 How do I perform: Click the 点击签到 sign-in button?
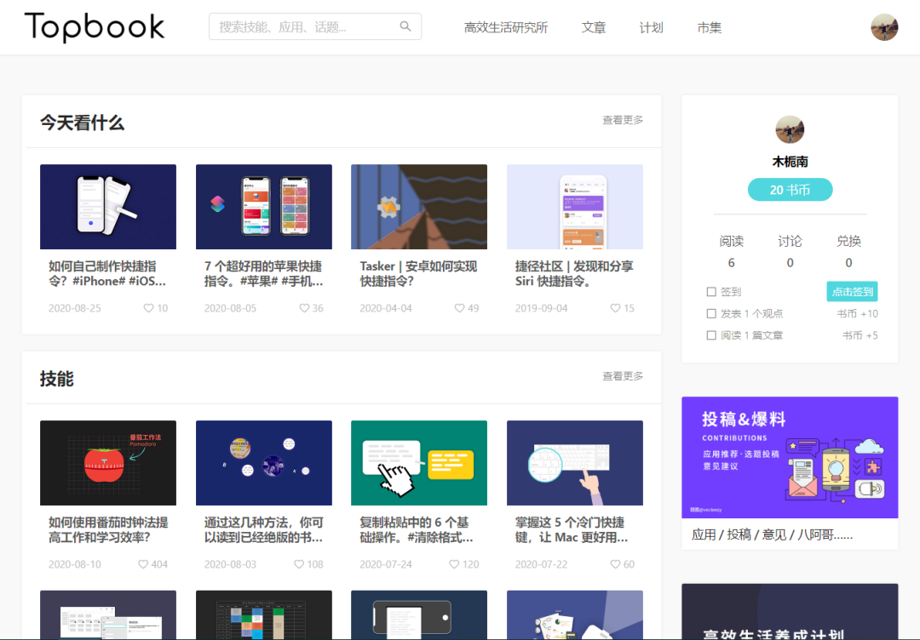click(x=852, y=291)
